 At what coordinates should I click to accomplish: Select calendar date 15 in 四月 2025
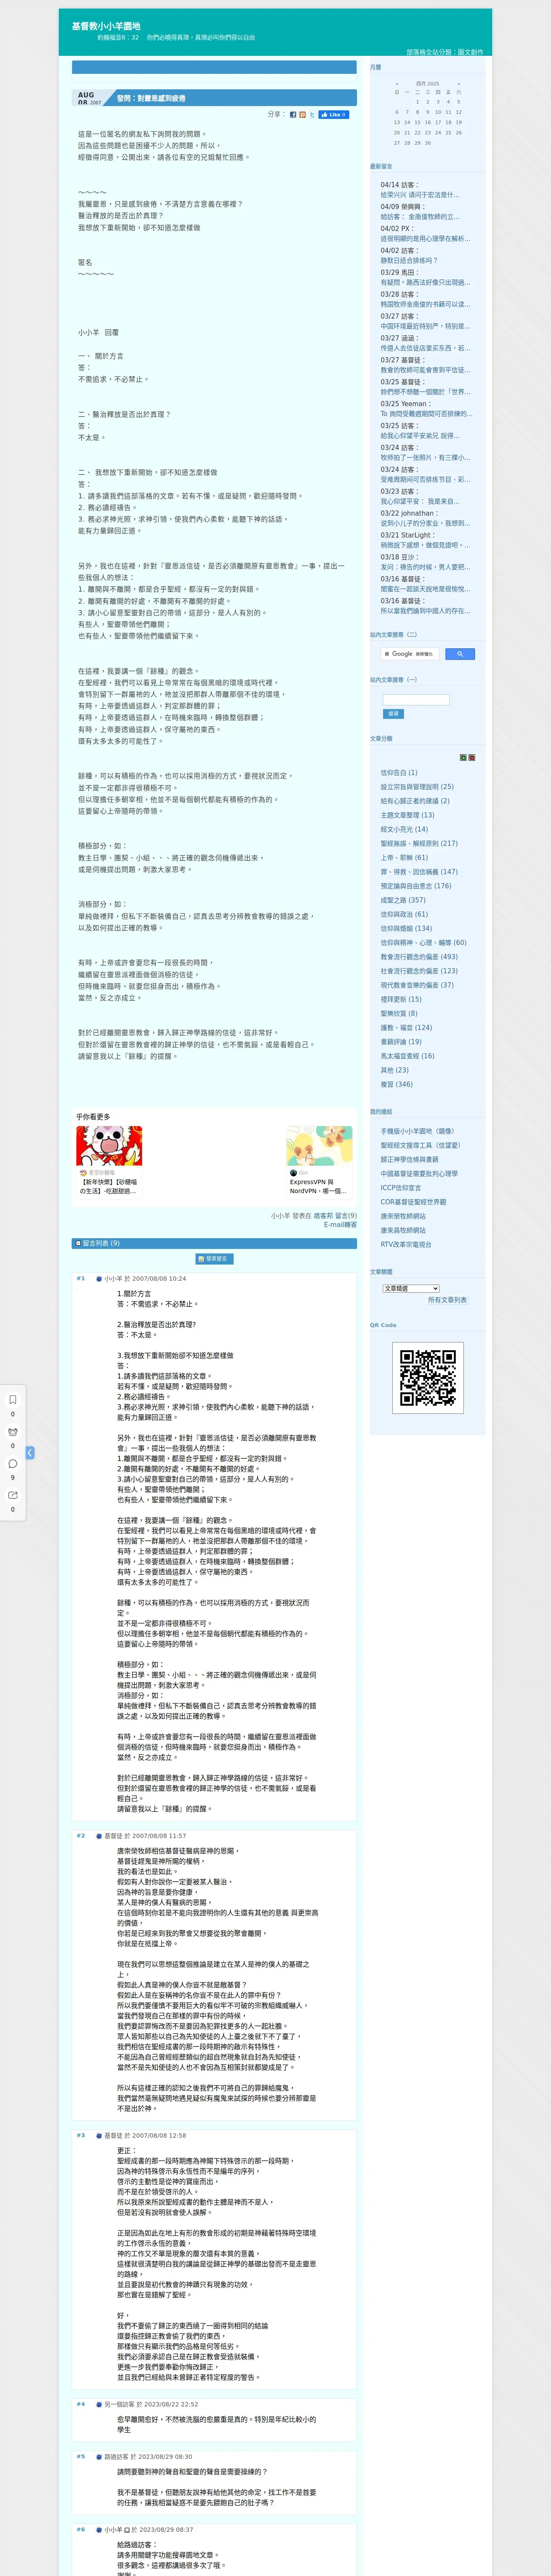click(417, 122)
